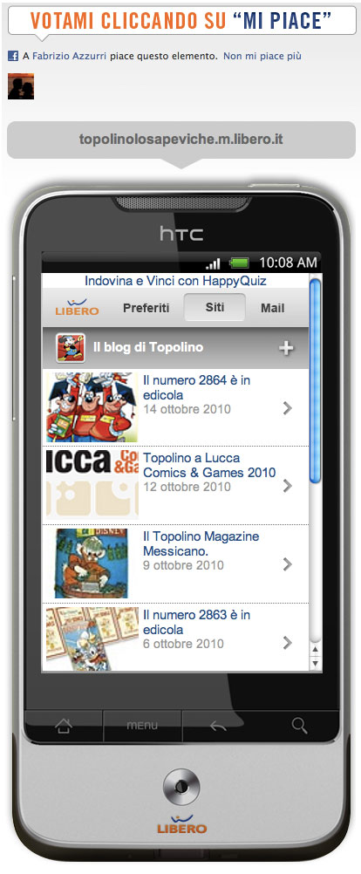Click Non mi piace più link
The width and height of the screenshot is (361, 874).
(262, 56)
